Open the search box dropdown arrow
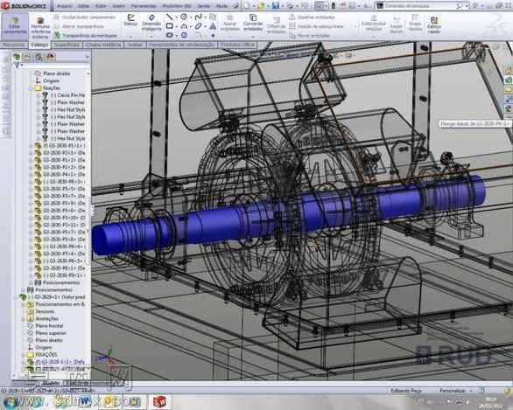The width and height of the screenshot is (513, 410). (x=467, y=5)
